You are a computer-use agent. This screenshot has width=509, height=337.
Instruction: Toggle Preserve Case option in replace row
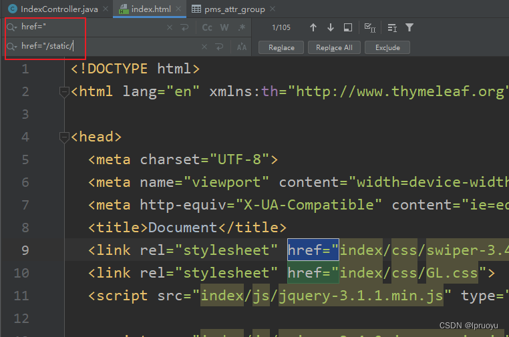[242, 47]
